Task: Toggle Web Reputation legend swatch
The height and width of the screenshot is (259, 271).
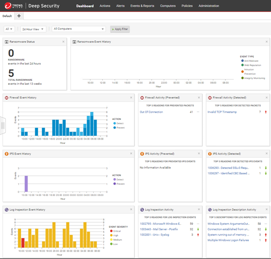Action: tap(243, 65)
